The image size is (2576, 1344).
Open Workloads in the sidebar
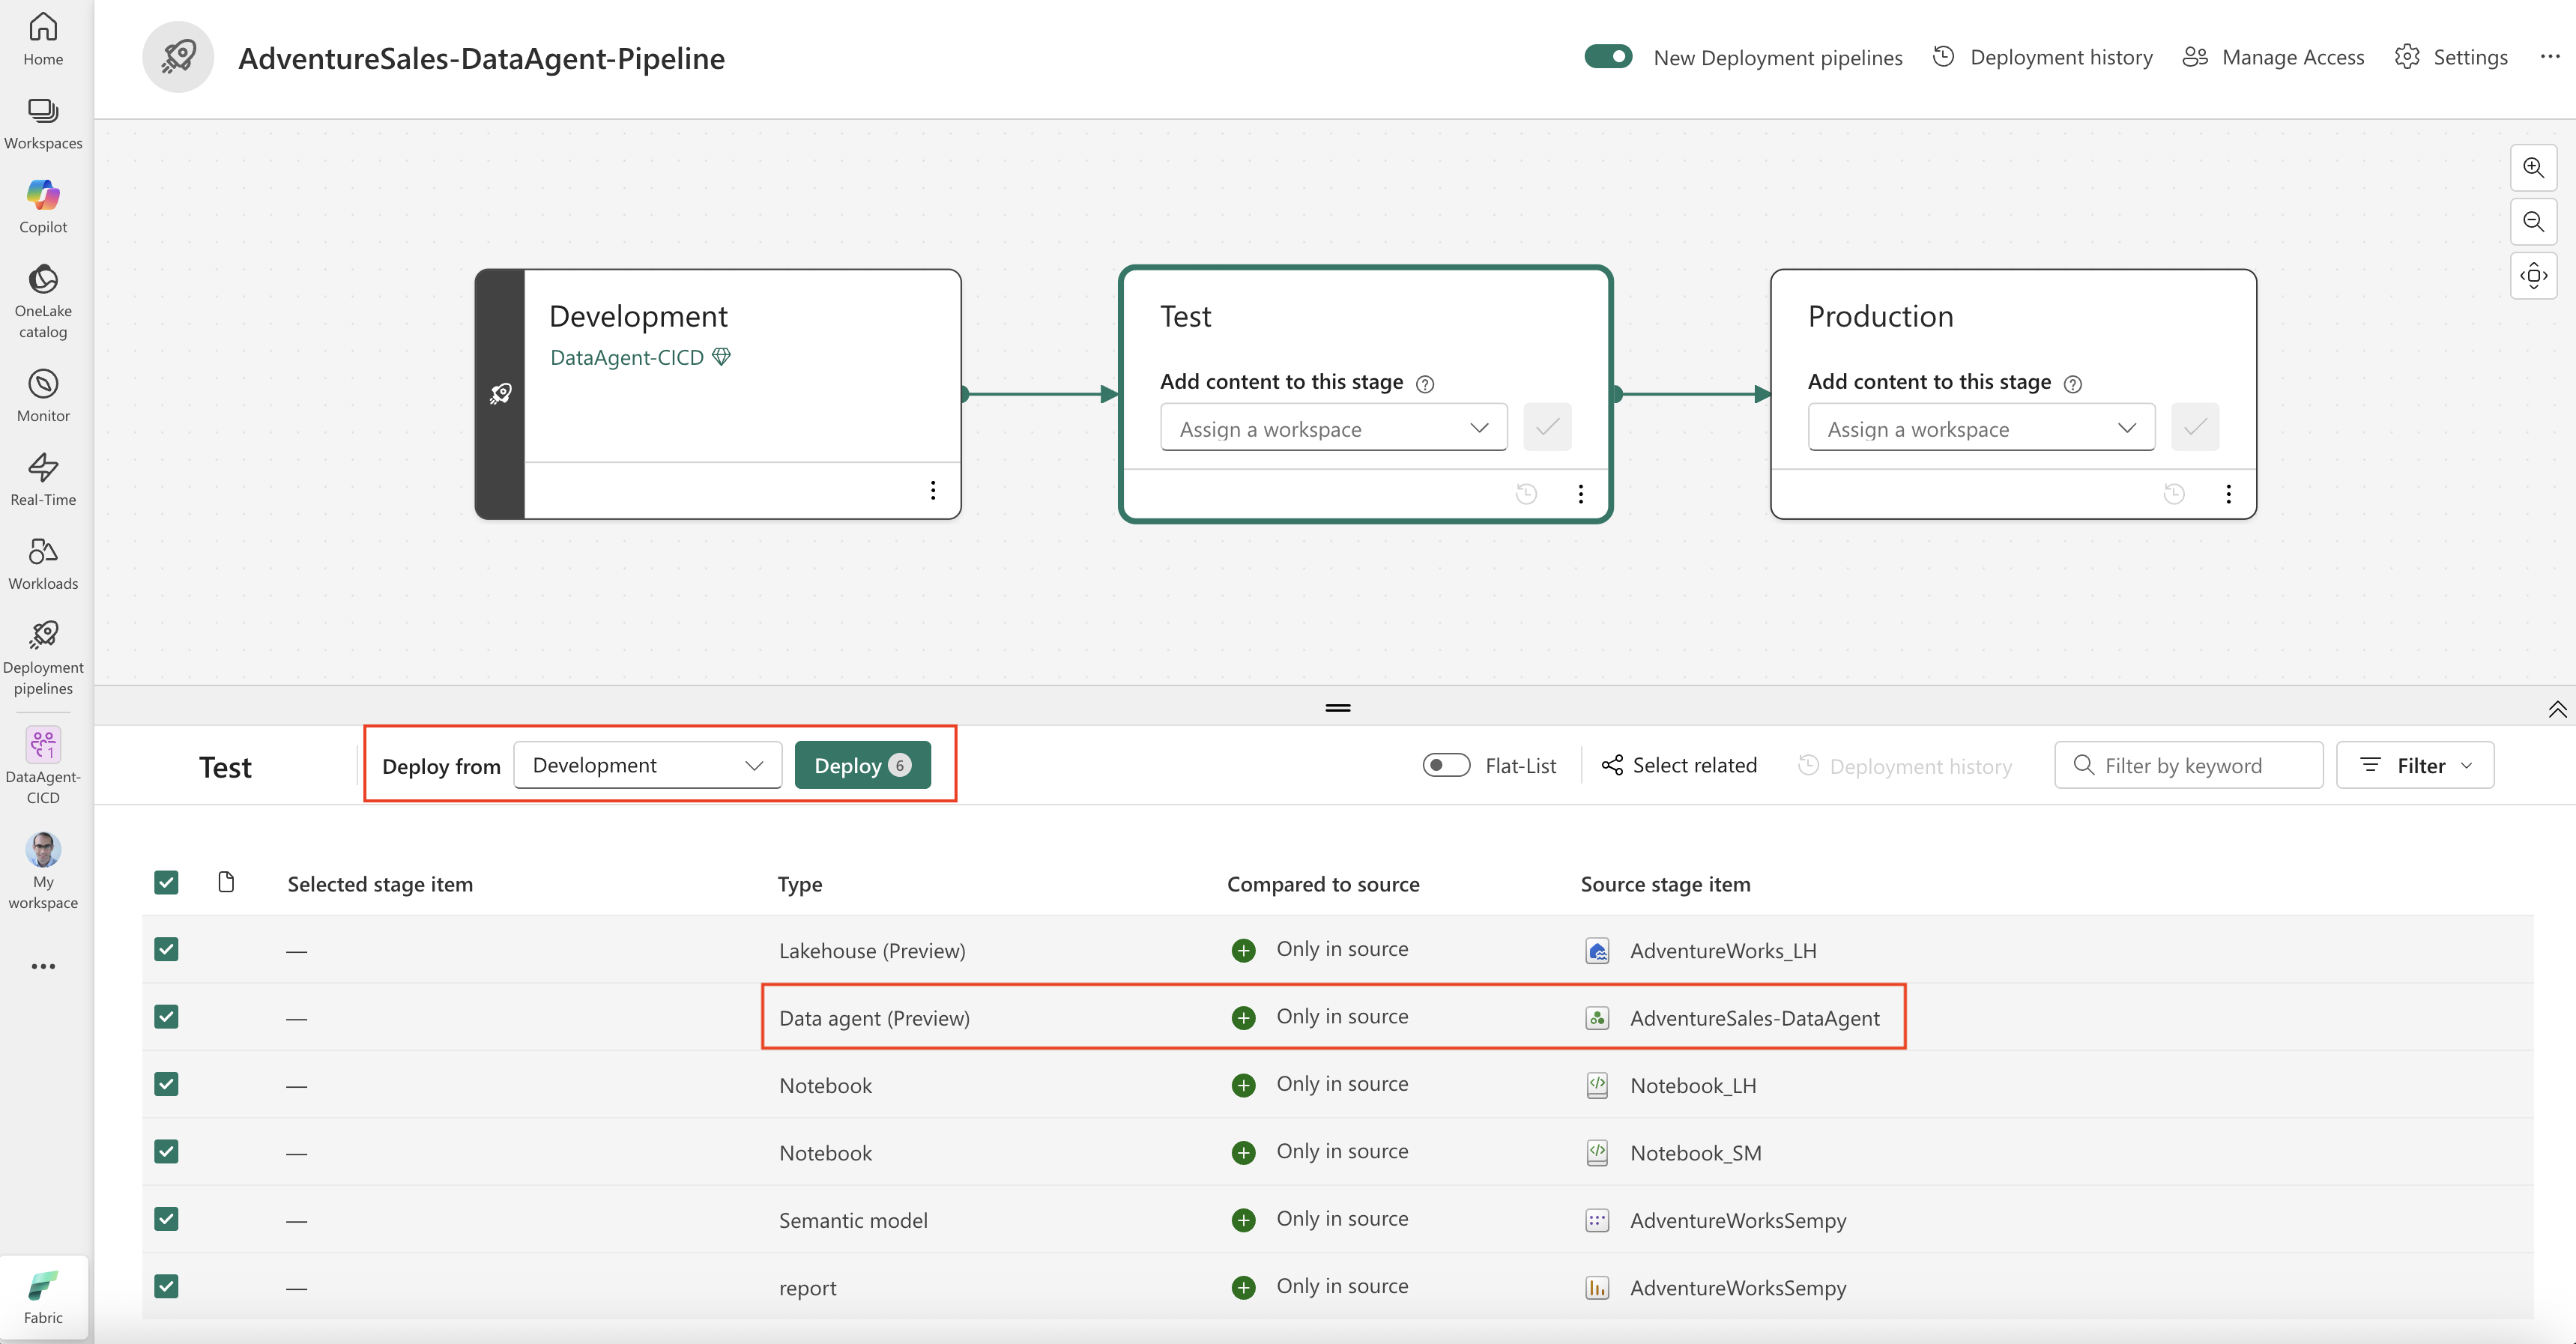(43, 563)
